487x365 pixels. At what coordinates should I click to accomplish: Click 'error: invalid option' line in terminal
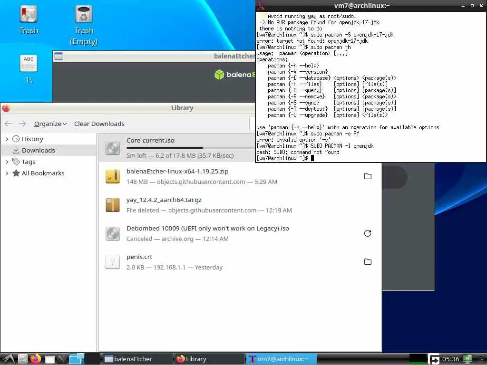point(293,140)
